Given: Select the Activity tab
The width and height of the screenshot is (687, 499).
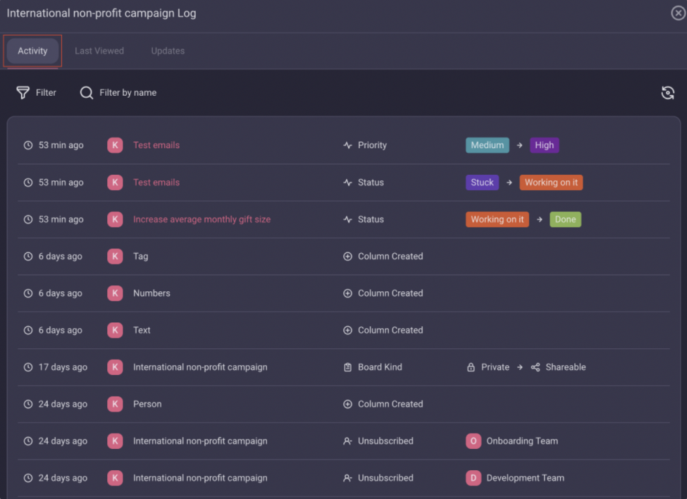Looking at the screenshot, I should click(33, 51).
